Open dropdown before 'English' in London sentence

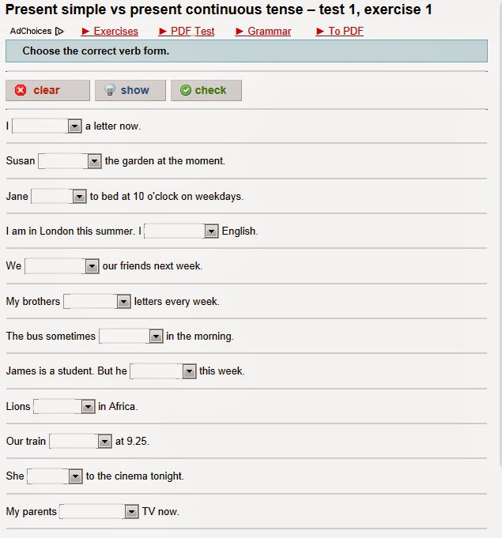181,231
